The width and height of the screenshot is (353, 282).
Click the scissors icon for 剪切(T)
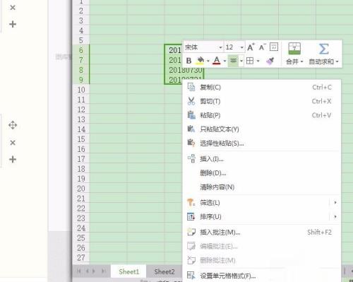coord(191,101)
